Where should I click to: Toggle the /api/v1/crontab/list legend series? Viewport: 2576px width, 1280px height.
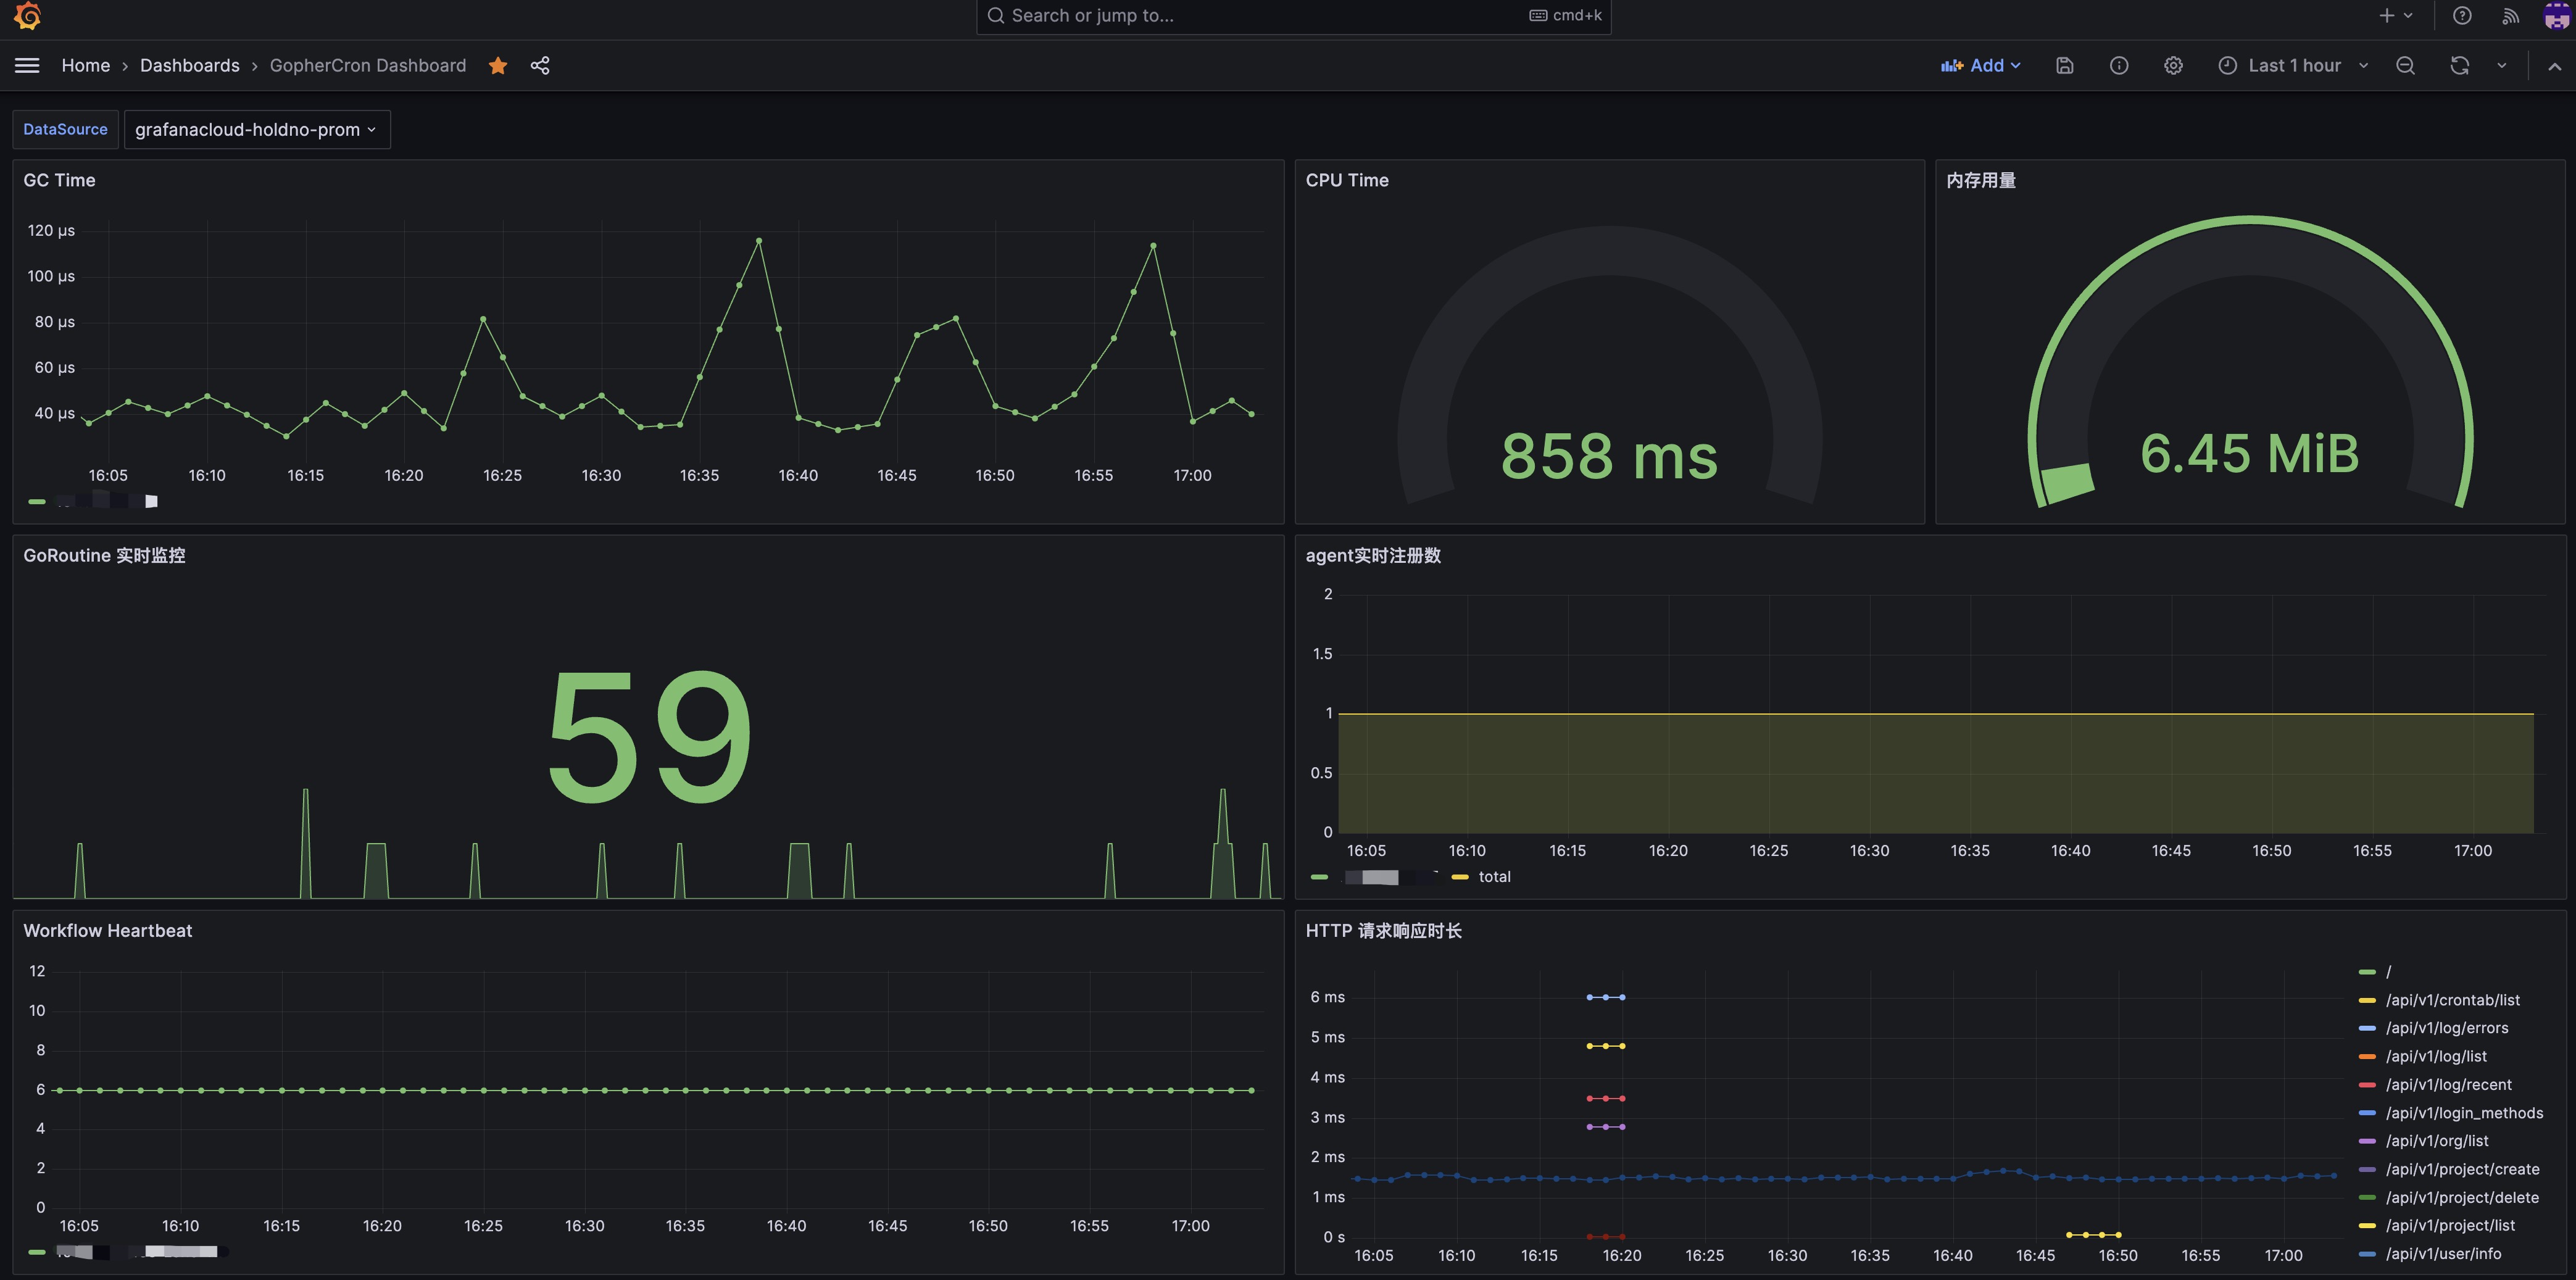tap(2452, 1000)
